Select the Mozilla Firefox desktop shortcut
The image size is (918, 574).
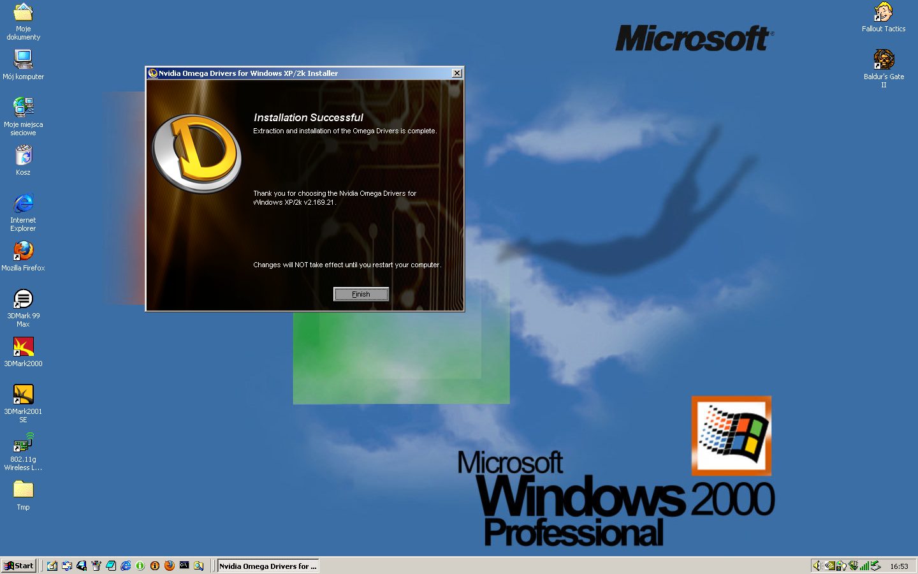click(x=24, y=251)
